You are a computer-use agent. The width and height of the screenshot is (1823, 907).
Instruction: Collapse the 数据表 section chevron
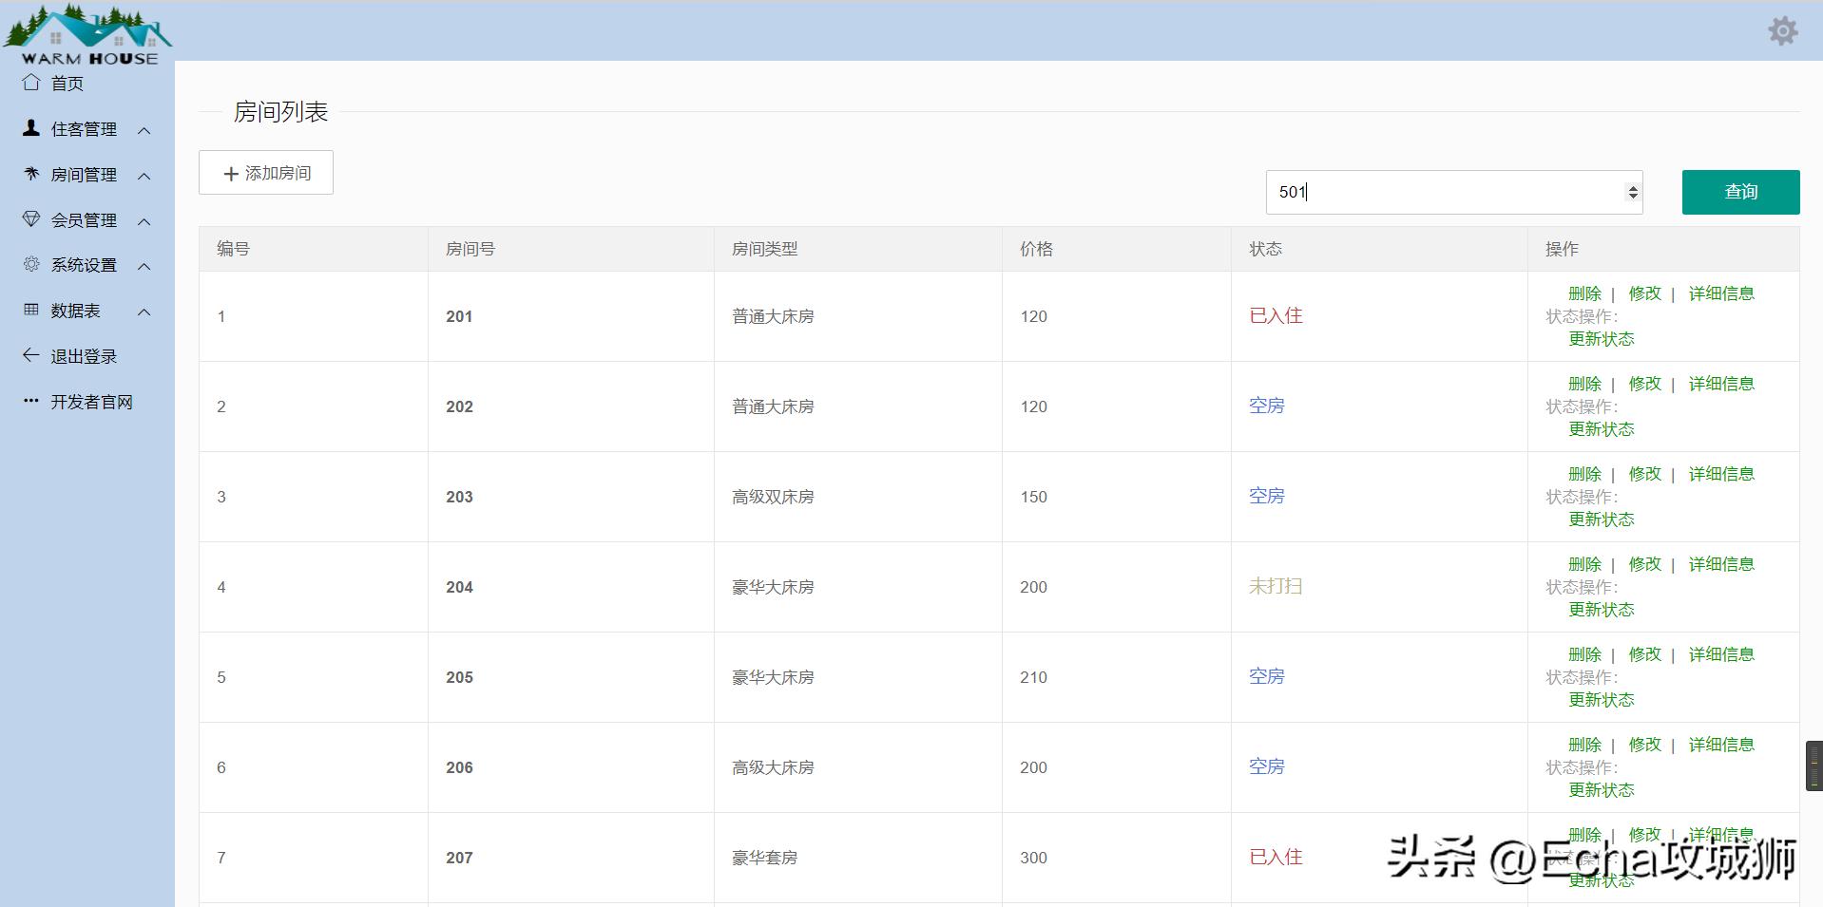[144, 312]
